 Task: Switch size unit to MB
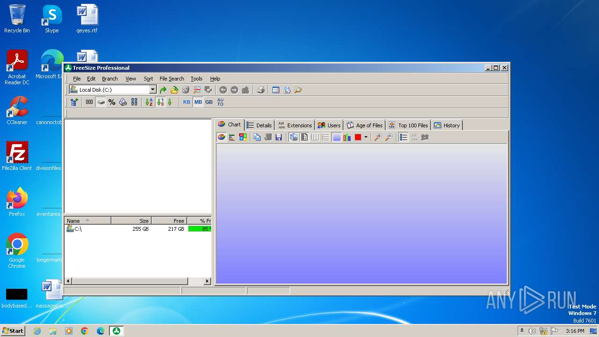point(198,102)
